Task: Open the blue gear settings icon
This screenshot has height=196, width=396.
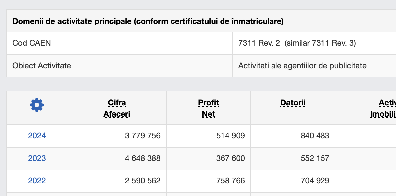Action: [x=37, y=105]
